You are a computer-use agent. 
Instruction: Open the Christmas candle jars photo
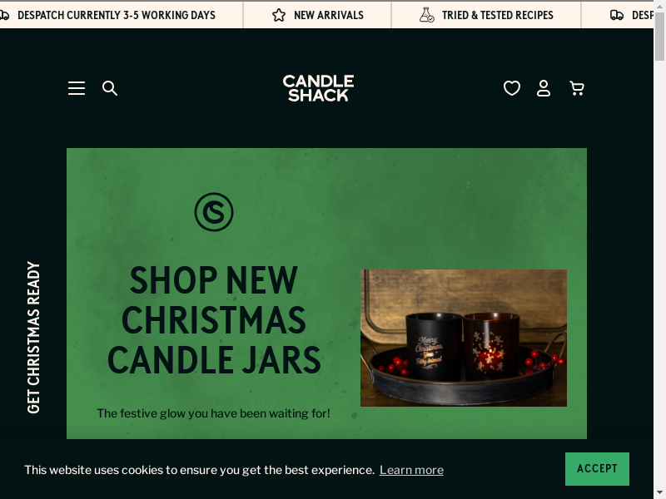tap(464, 338)
